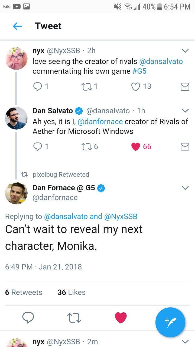This screenshot has width=195, height=347.
Task: Open Direct Message share on nyx's tweet
Action: coord(185,86)
